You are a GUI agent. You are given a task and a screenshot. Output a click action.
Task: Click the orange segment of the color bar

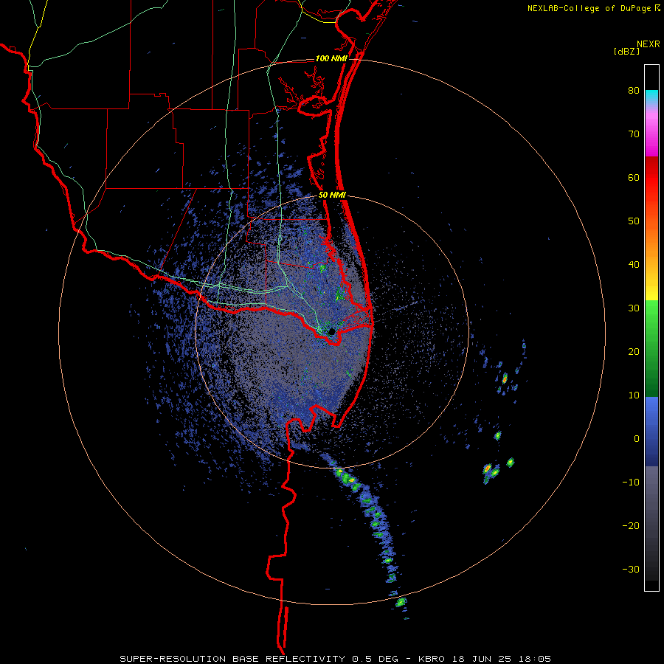click(651, 237)
